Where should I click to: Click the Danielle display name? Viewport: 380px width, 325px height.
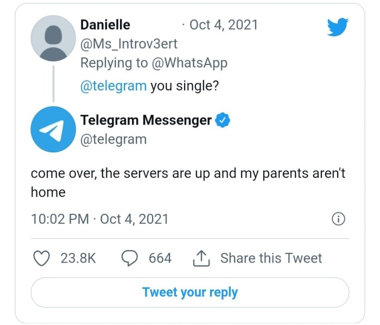tap(105, 25)
